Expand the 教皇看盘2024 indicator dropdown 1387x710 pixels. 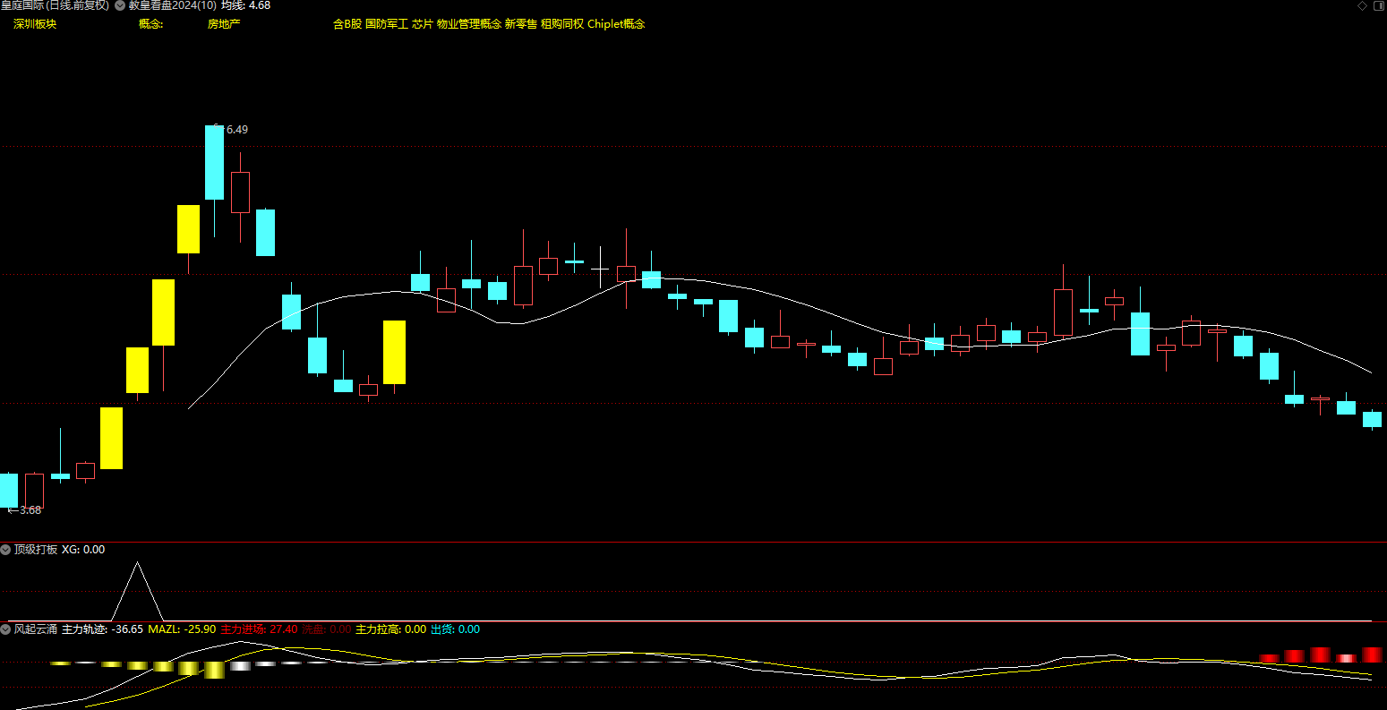pos(121,5)
